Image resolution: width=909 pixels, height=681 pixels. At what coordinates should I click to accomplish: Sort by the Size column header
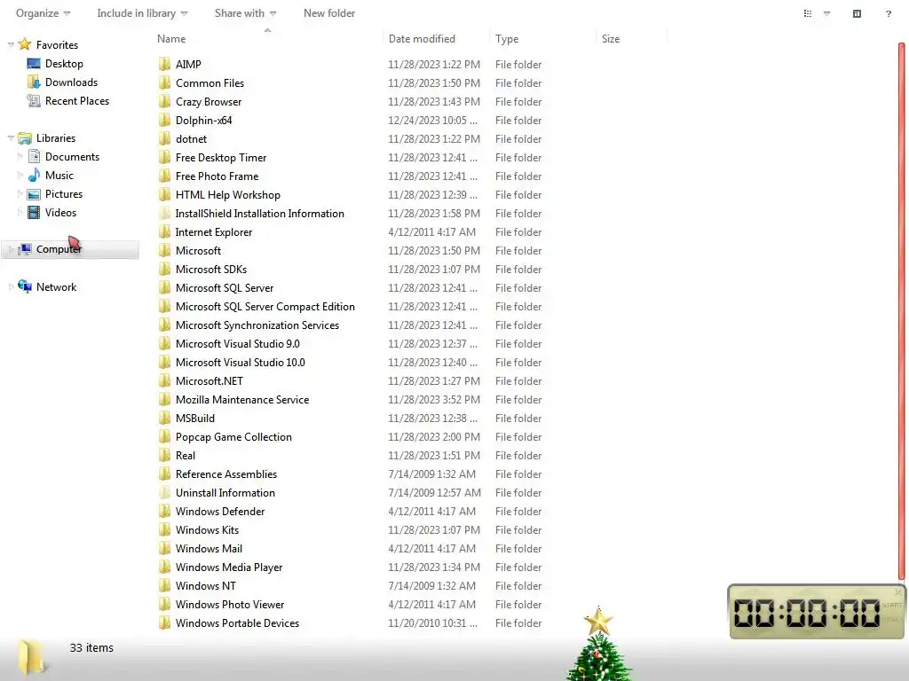(x=611, y=39)
